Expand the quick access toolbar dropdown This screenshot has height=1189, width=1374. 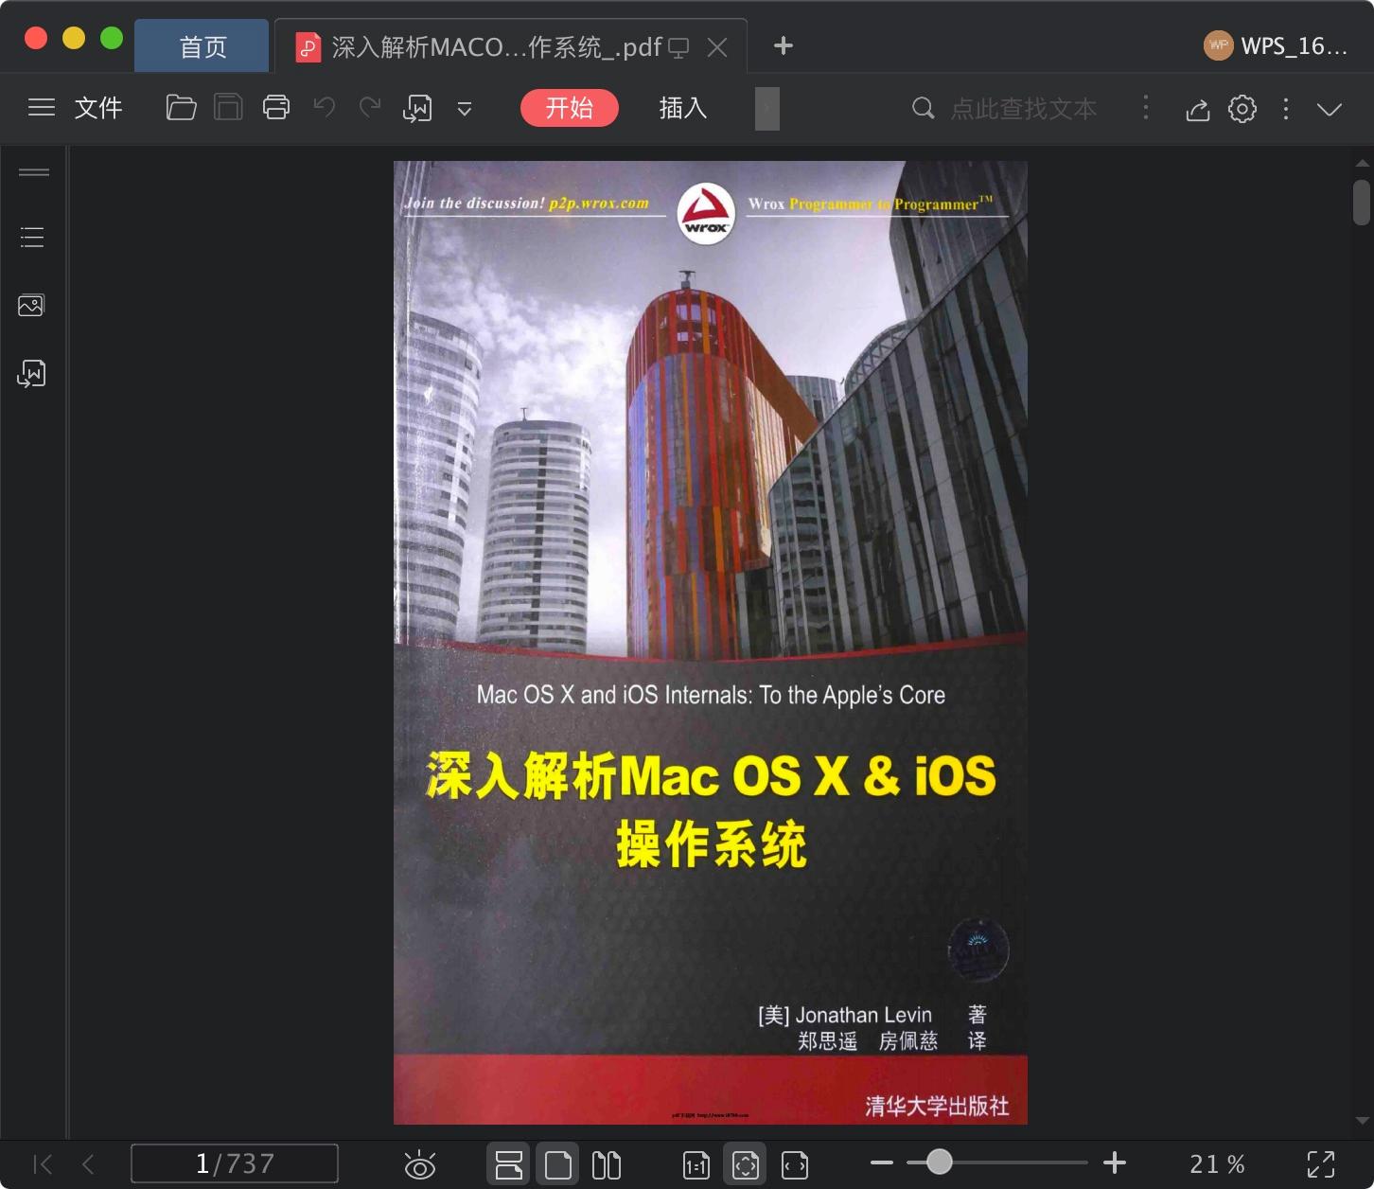tap(465, 109)
